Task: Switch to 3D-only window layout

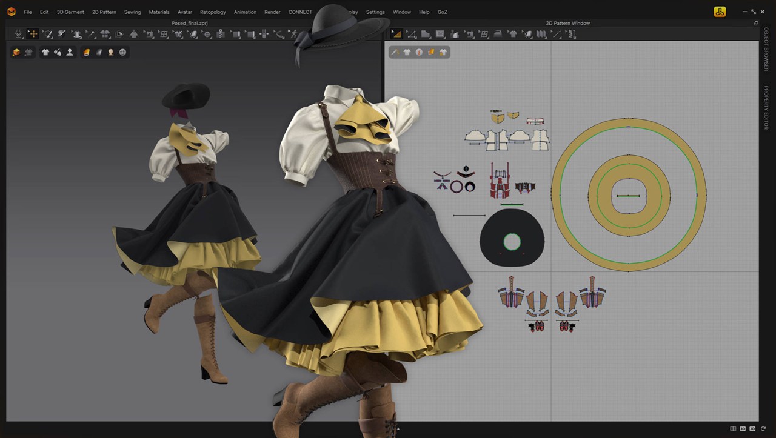Action: [x=743, y=429]
